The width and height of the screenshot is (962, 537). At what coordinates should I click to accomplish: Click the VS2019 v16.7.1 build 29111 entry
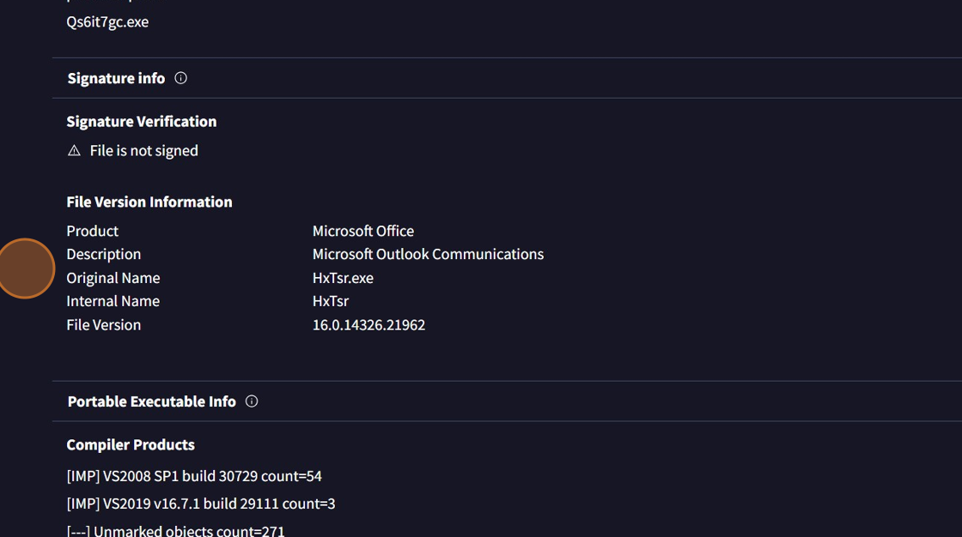(200, 504)
